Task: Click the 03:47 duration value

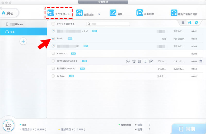Action: coord(194,76)
